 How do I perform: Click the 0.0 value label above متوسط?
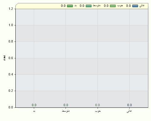click(x=66, y=105)
